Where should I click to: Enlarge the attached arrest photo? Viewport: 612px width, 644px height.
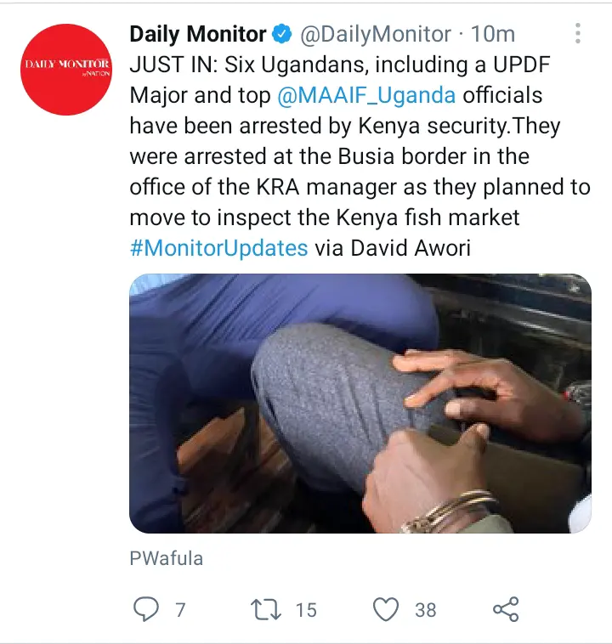pos(360,404)
